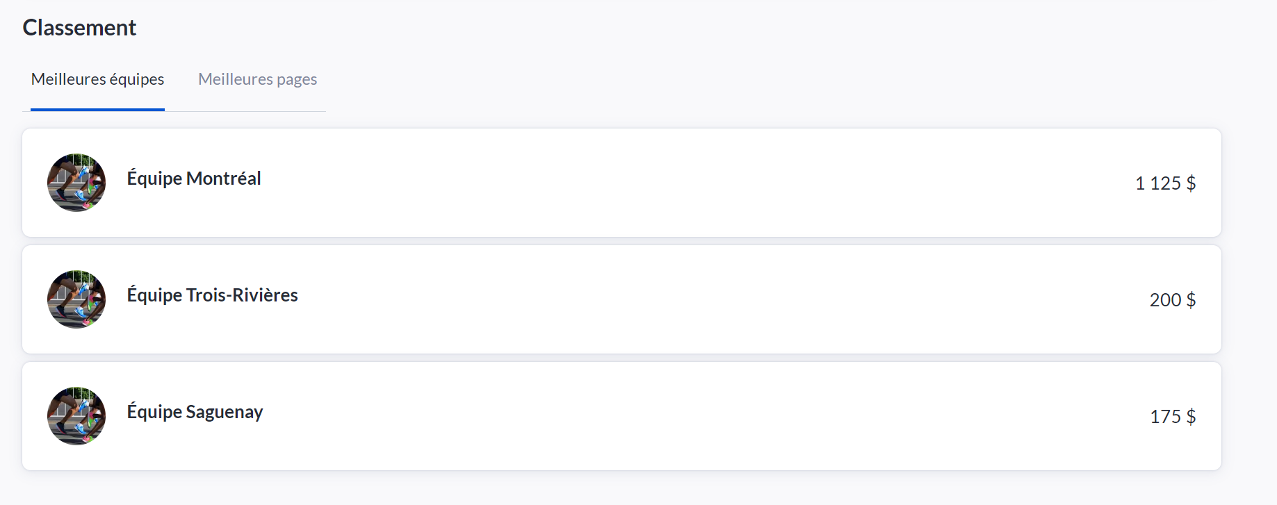Click the Classement heading
This screenshot has height=505, width=1277.
tap(79, 28)
